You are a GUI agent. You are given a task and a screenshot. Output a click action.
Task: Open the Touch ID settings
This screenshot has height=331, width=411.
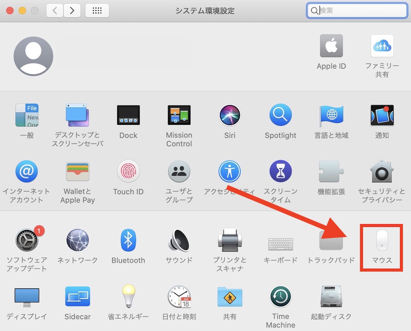pyautogui.click(x=128, y=171)
